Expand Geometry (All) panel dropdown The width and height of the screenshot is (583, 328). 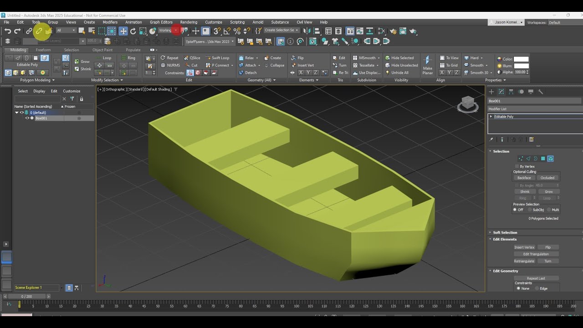coord(261,80)
